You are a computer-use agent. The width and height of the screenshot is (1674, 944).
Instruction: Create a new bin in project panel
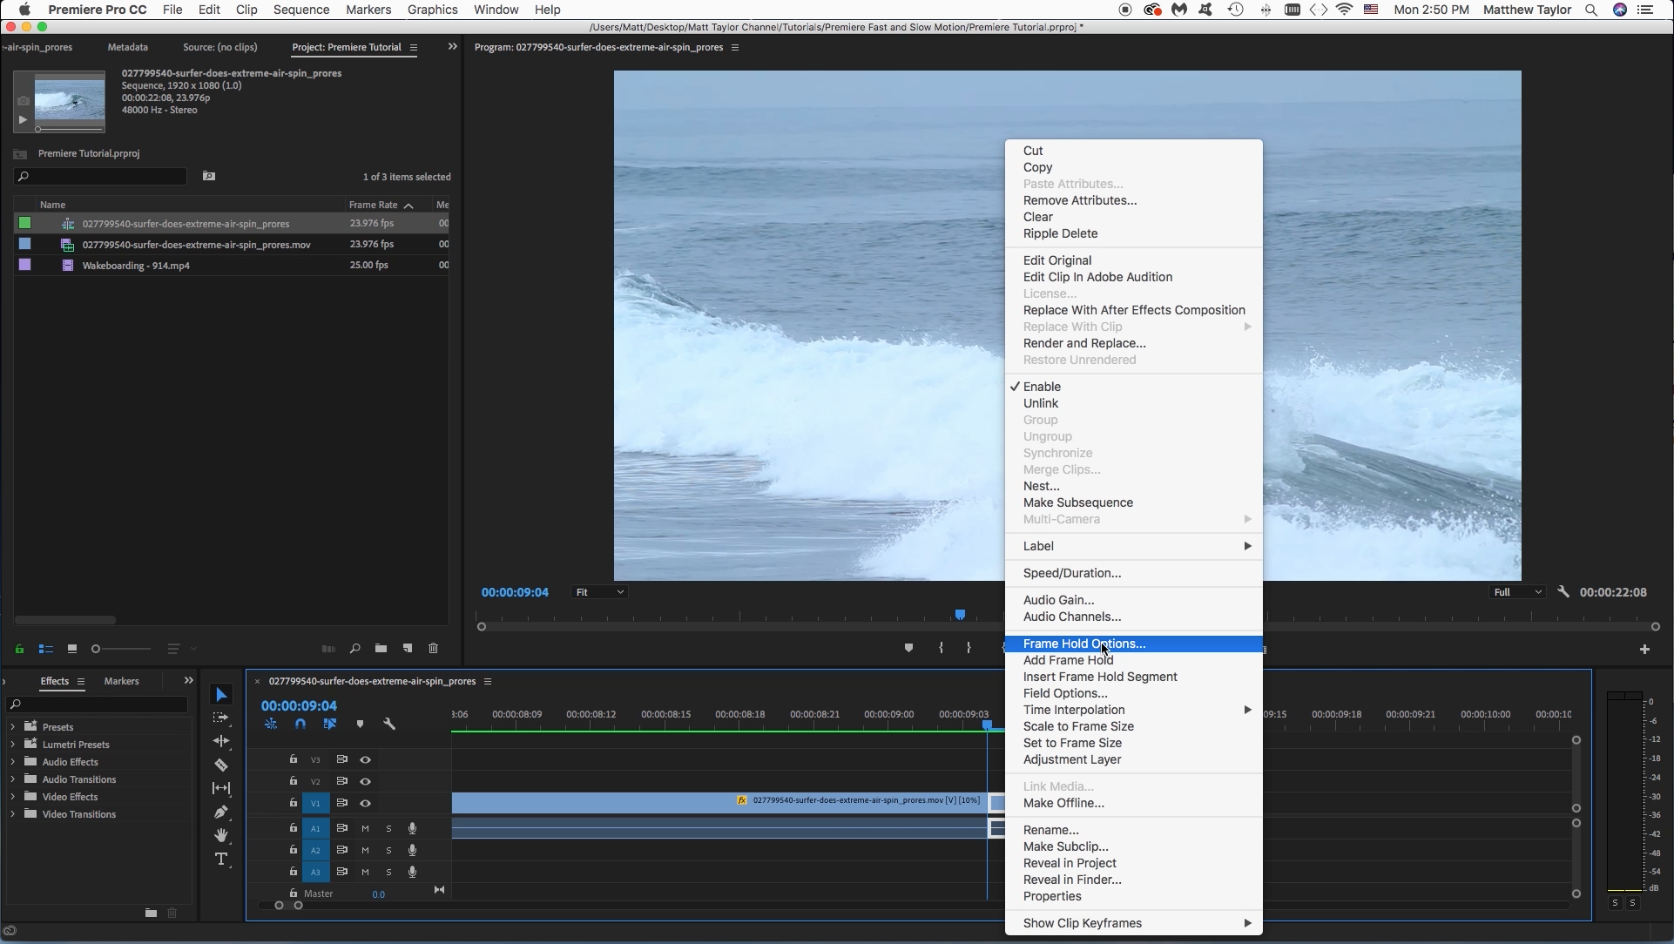[381, 649]
